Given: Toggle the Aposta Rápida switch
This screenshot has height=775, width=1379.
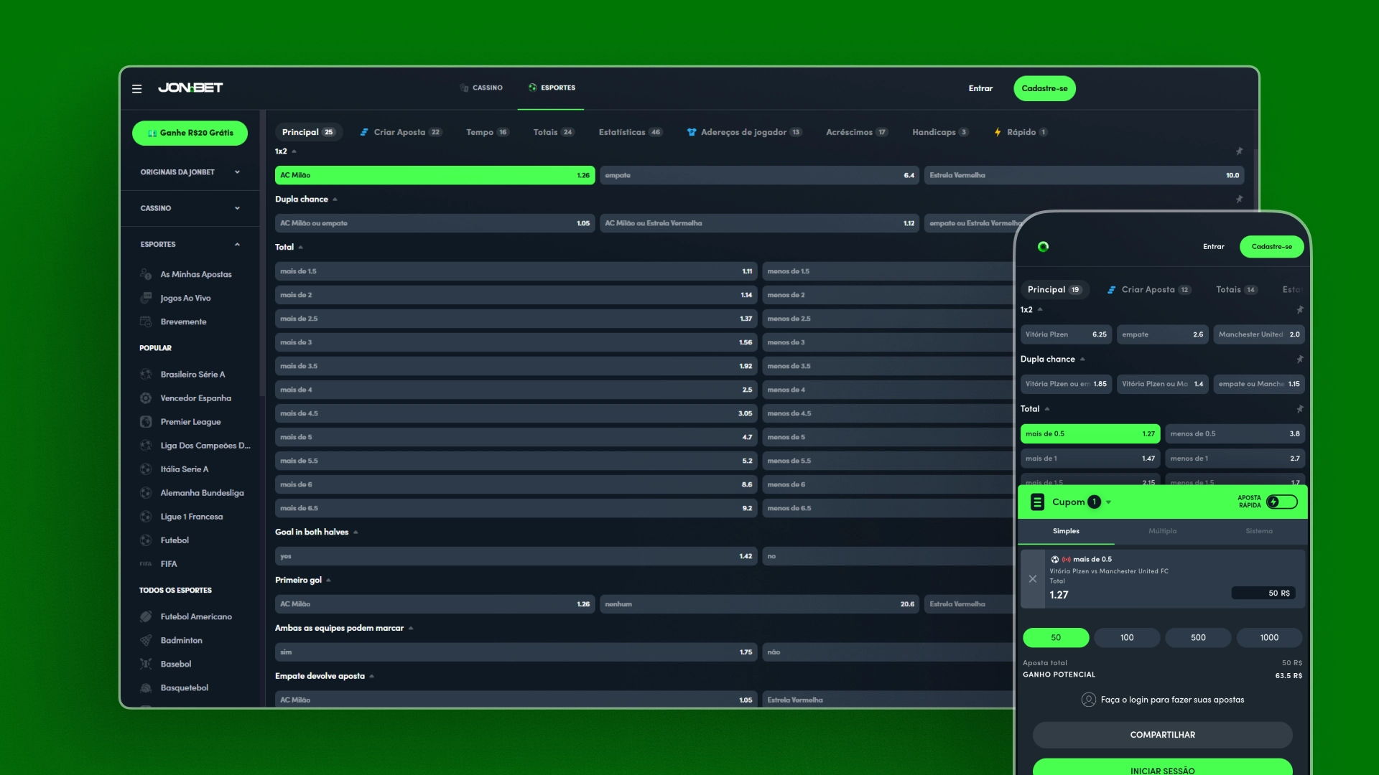Looking at the screenshot, I should [x=1282, y=502].
